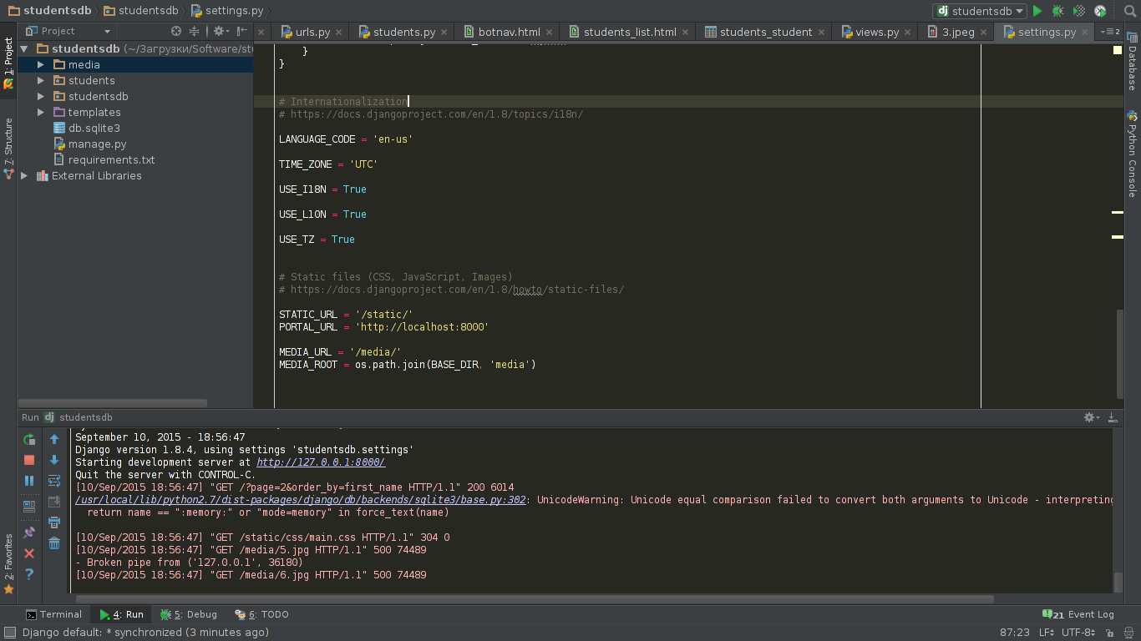Click the editor vertical scrollbar thumb
This screenshot has height=641, width=1141.
pos(1120,354)
